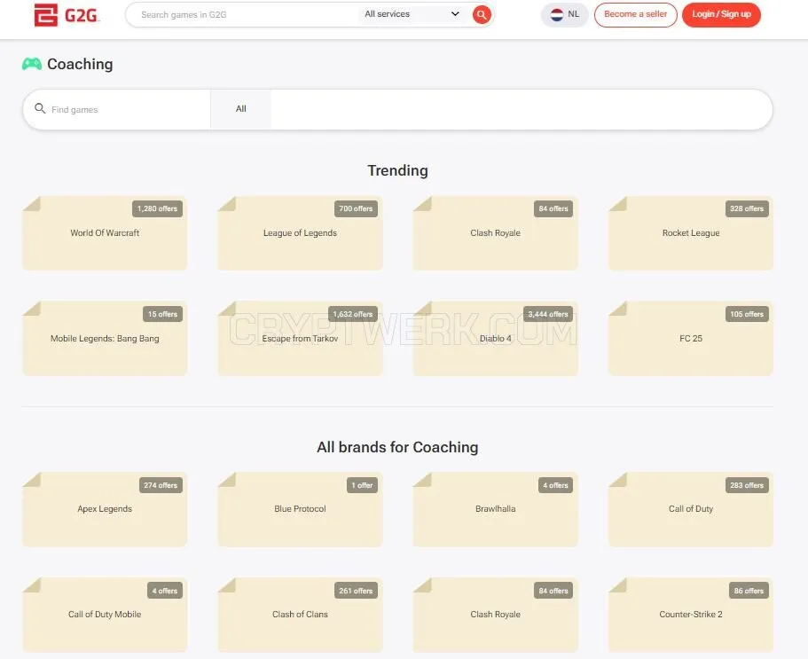Click the 1,632 offers badge
808x659 pixels.
(x=352, y=314)
